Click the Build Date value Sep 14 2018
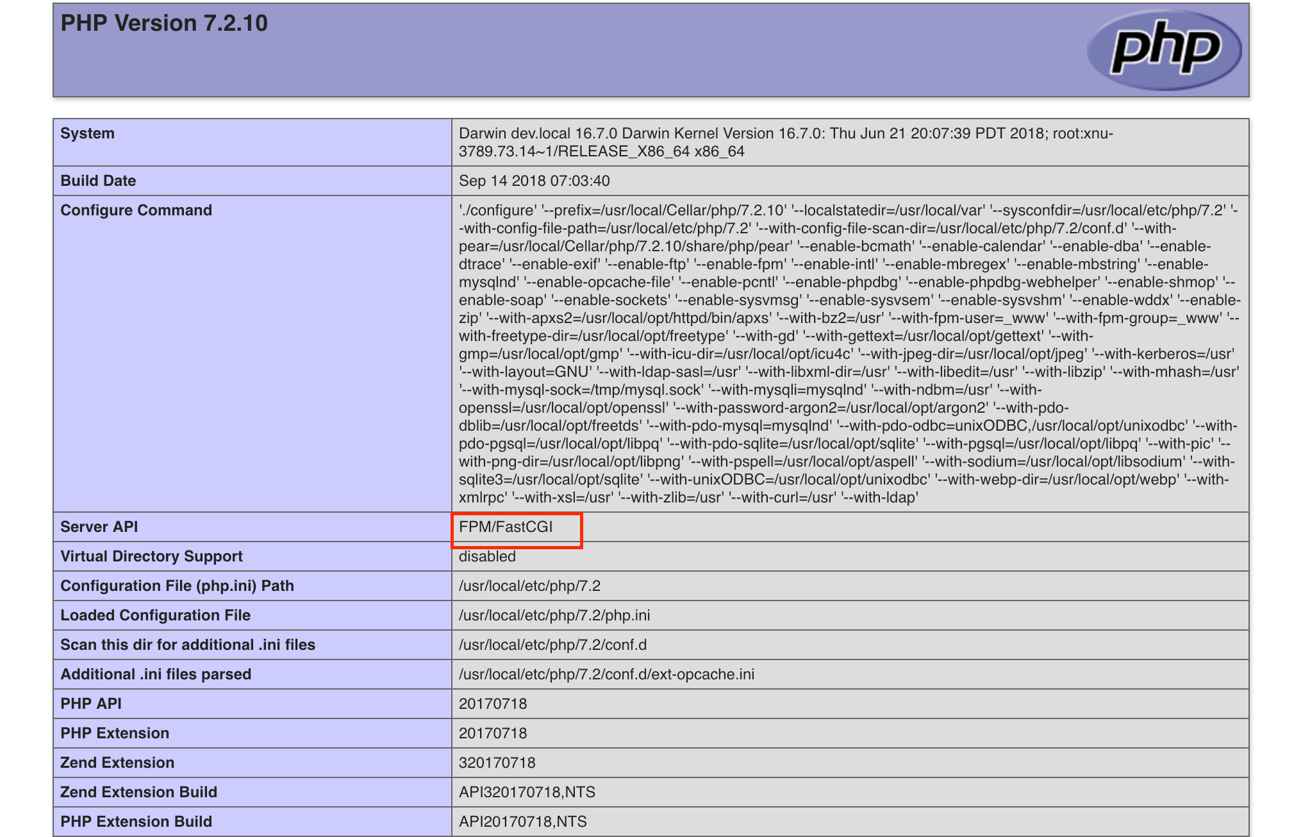 [534, 181]
